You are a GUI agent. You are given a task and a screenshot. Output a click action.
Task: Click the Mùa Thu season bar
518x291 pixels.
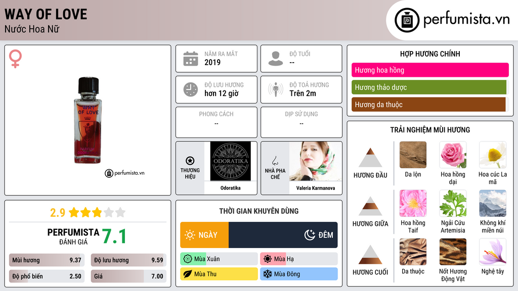[219, 274]
